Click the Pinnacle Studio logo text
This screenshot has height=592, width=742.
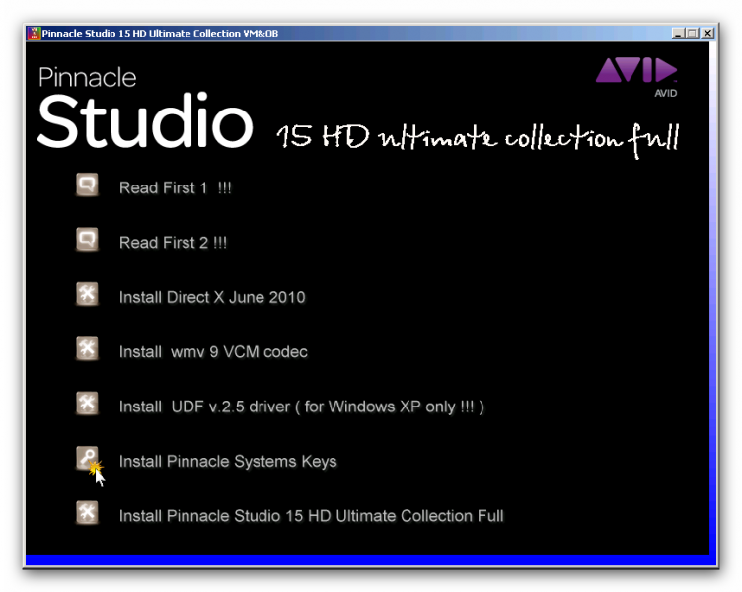coord(145,108)
